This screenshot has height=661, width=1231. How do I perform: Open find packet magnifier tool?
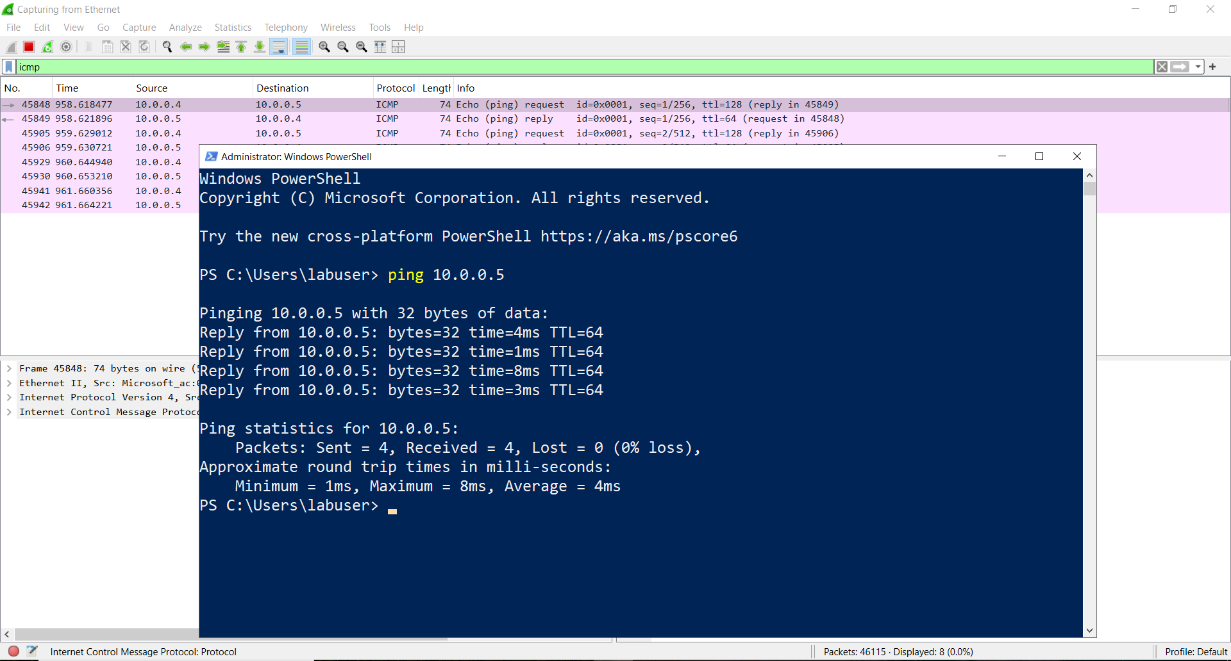pyautogui.click(x=167, y=47)
